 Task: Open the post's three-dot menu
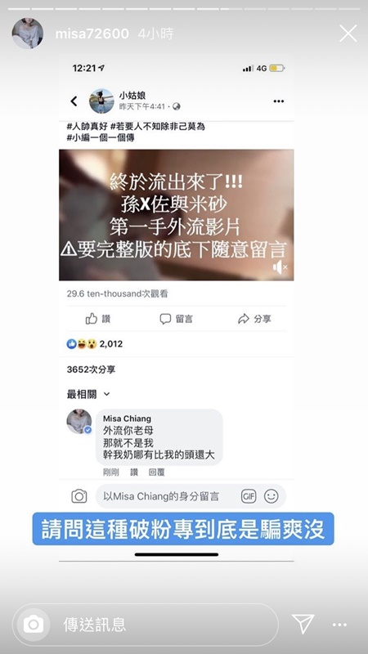(x=279, y=101)
